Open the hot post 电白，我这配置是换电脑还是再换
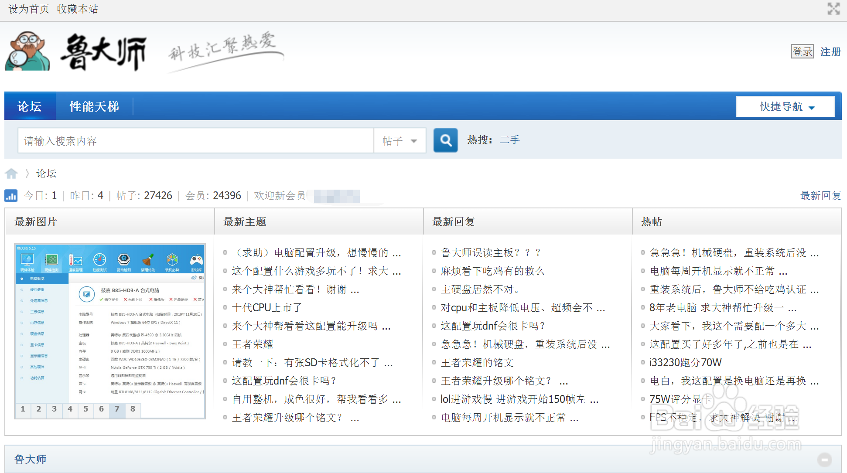The width and height of the screenshot is (847, 473). pyautogui.click(x=734, y=381)
